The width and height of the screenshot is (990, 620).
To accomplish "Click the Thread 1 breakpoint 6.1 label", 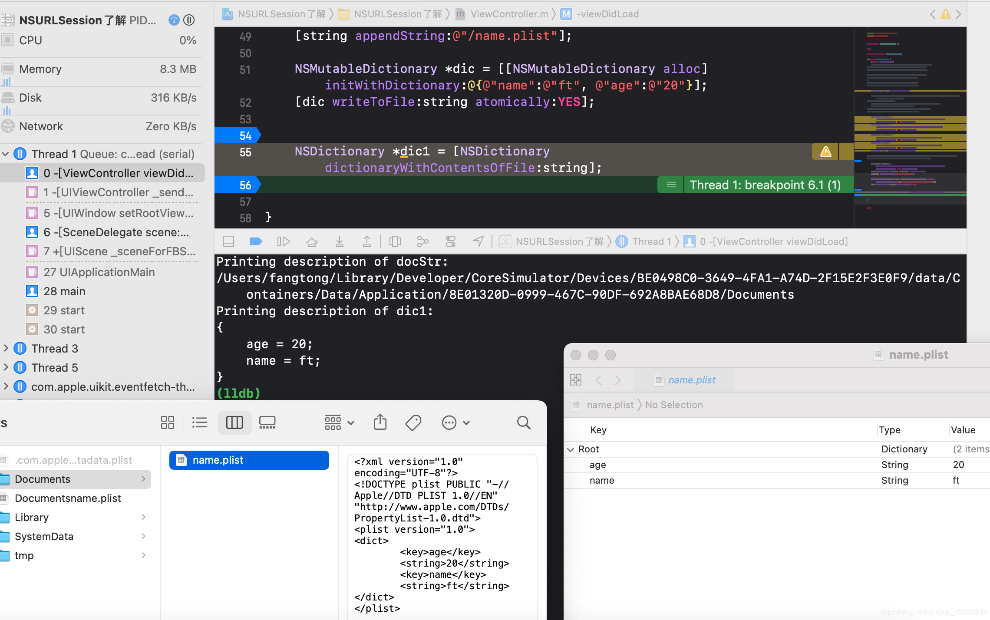I will click(x=765, y=185).
